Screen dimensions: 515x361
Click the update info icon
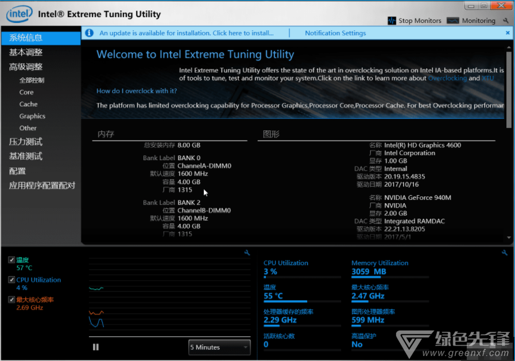click(90, 33)
